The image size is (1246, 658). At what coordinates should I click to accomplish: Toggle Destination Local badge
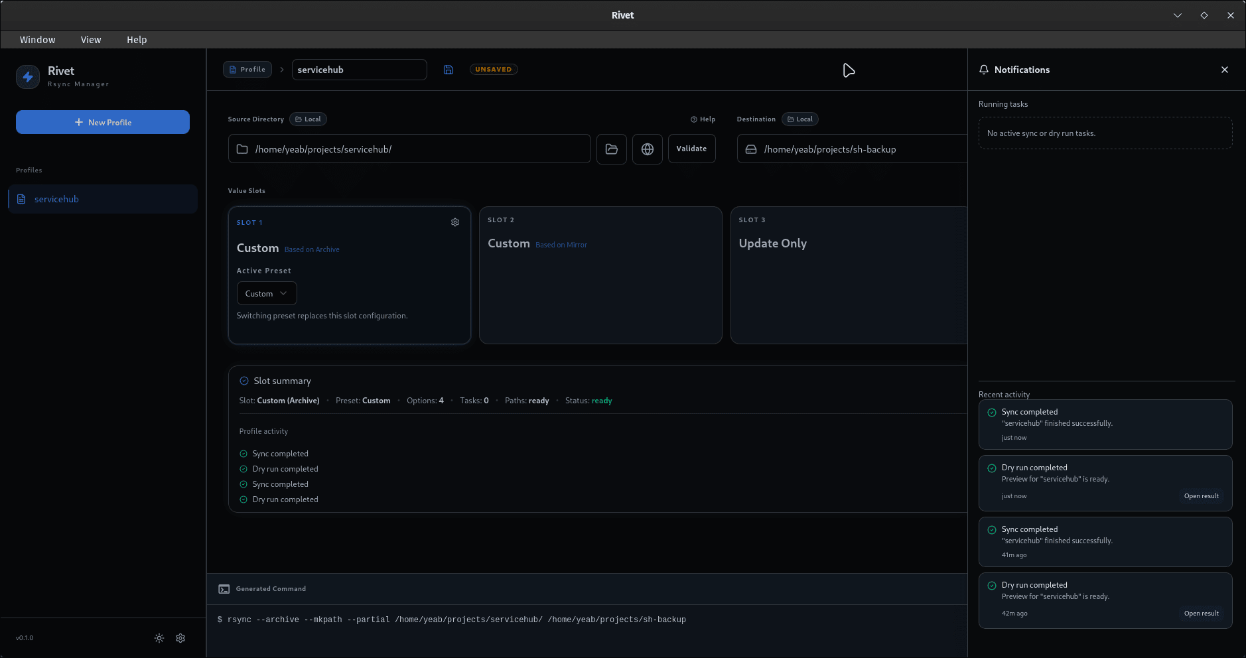[x=800, y=119]
